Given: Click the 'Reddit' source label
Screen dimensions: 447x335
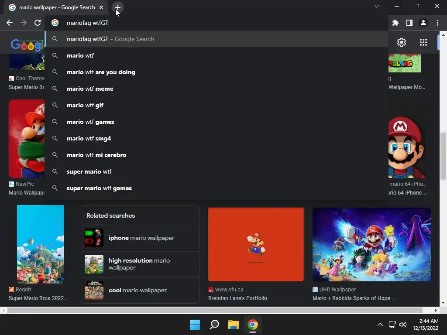Looking at the screenshot, I should [24, 290].
